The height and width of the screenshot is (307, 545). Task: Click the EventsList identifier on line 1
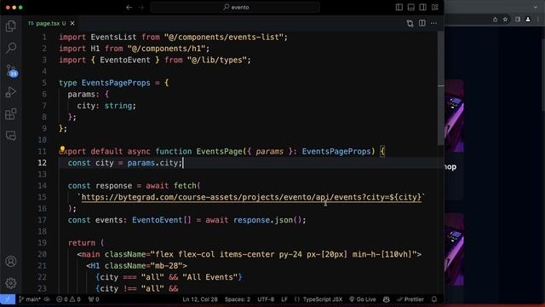pyautogui.click(x=113, y=38)
